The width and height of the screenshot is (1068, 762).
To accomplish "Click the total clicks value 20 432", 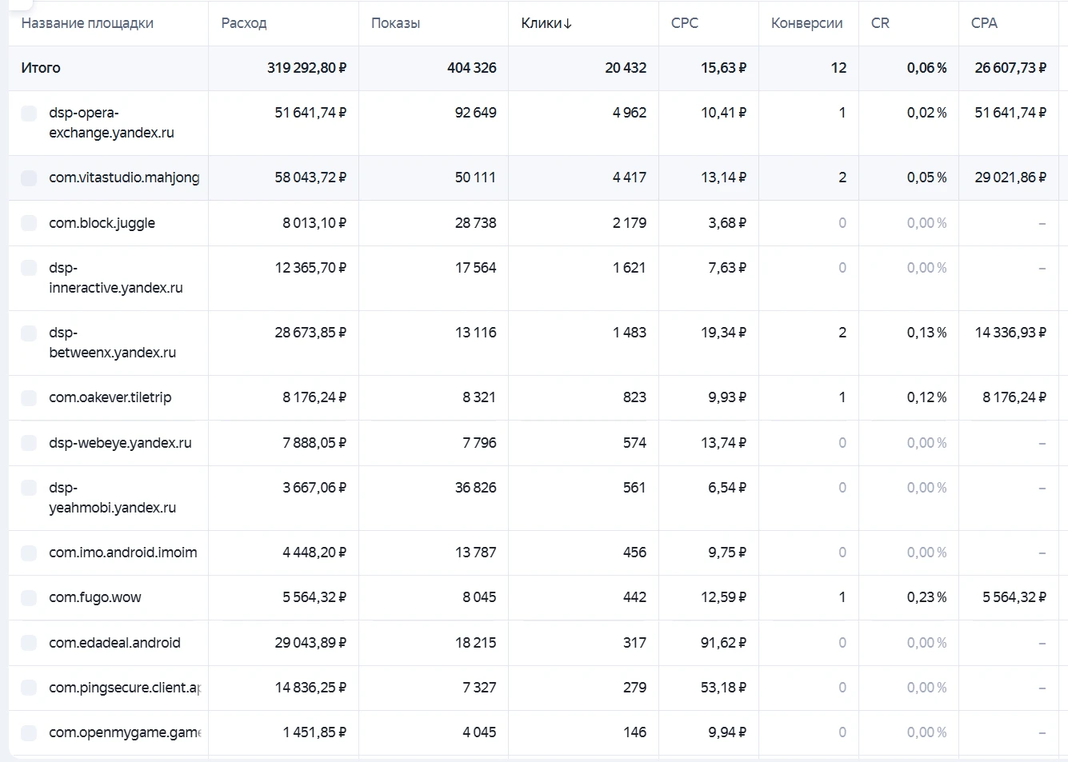I will point(626,68).
